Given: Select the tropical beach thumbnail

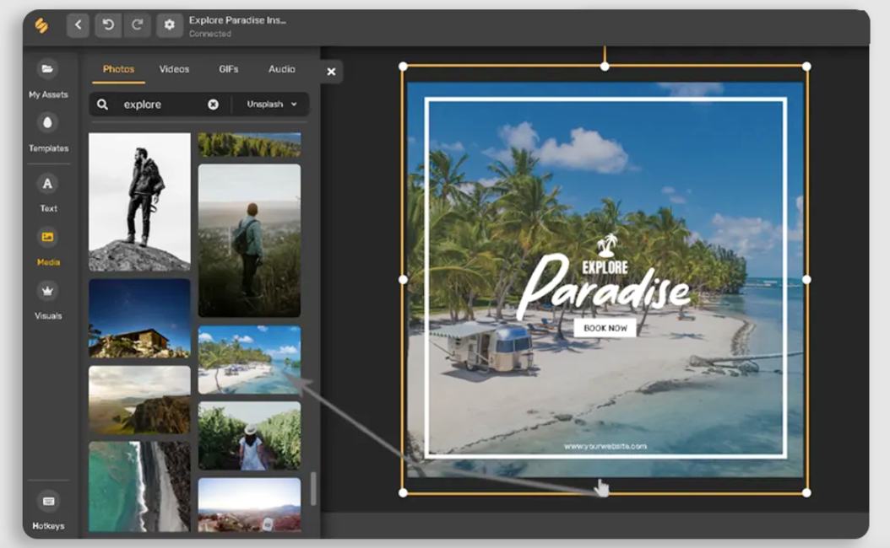Looking at the screenshot, I should [x=248, y=361].
